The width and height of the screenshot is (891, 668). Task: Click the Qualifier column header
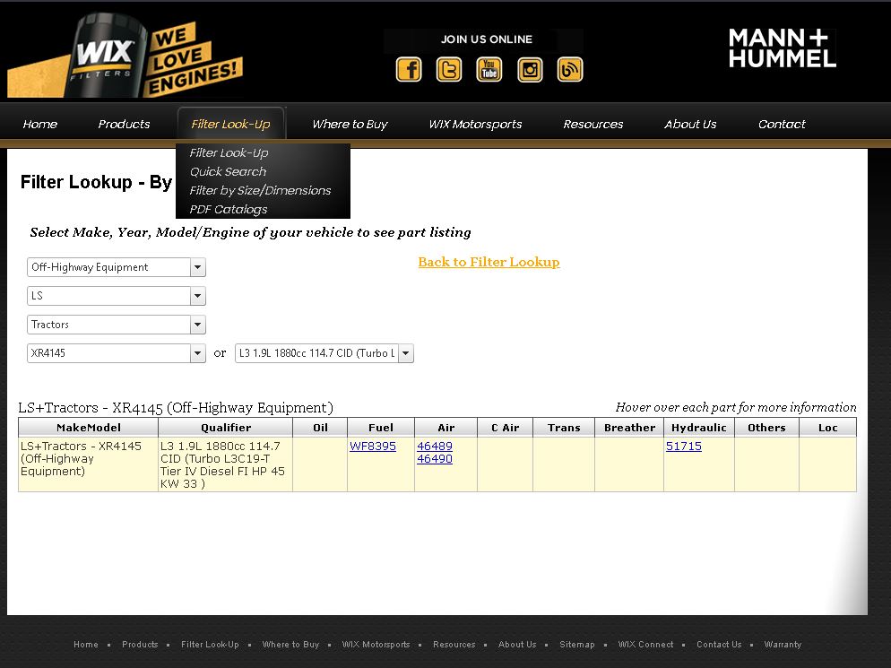pyautogui.click(x=226, y=428)
